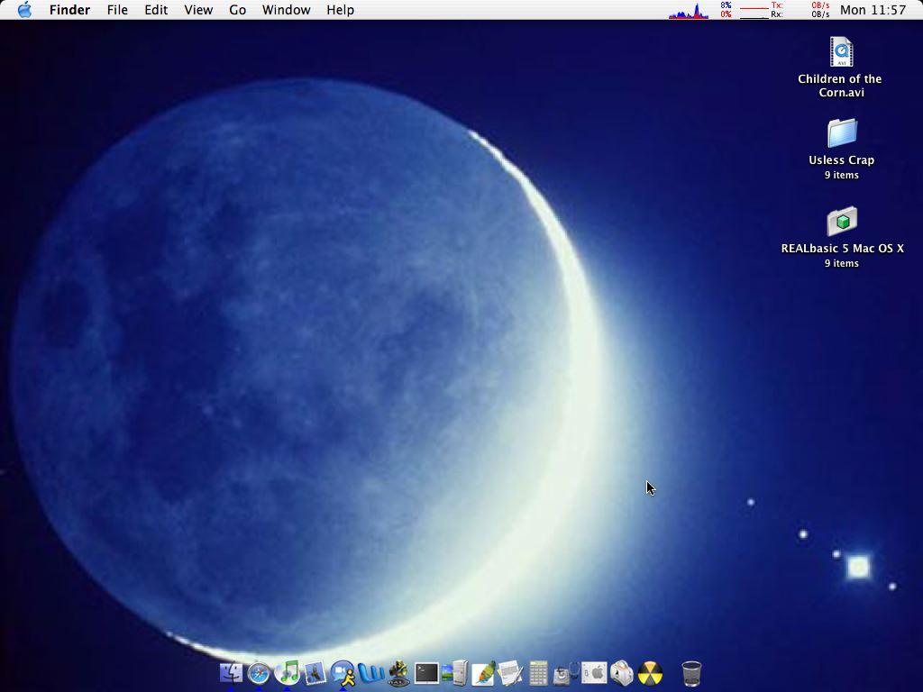Open the Apple System Profiler Dock icon
Viewport: 923px width, 692px height.
594,672
